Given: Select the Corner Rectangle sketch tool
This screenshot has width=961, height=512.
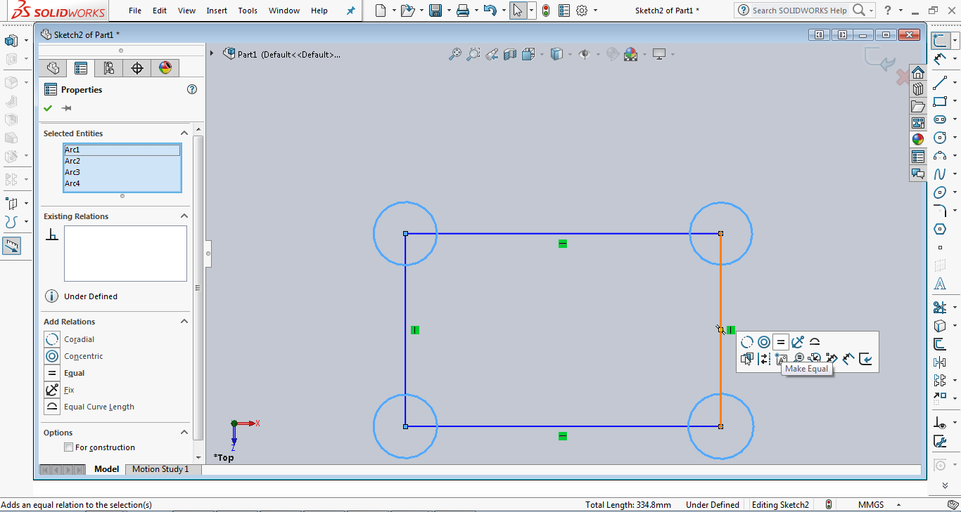Looking at the screenshot, I should tap(940, 101).
